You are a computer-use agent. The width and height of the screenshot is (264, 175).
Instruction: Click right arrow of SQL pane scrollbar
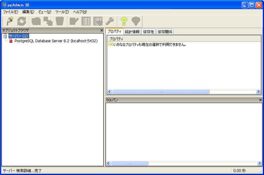(x=259, y=163)
